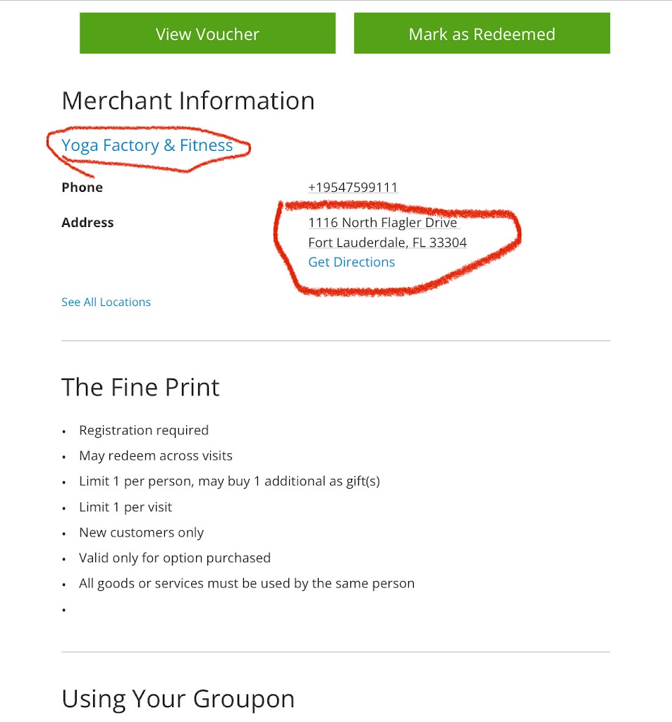Click the Limit 1 per person item
This screenshot has width=672, height=722.
pyautogui.click(x=229, y=482)
